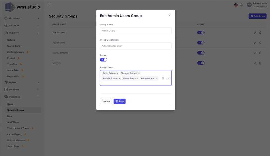Click the Discard button
270x156 pixels.
[x=106, y=101]
